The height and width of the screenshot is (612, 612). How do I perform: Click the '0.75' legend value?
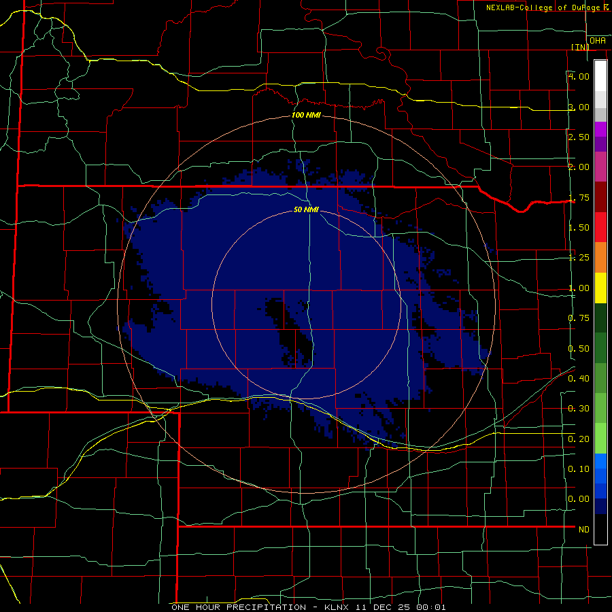(x=579, y=318)
